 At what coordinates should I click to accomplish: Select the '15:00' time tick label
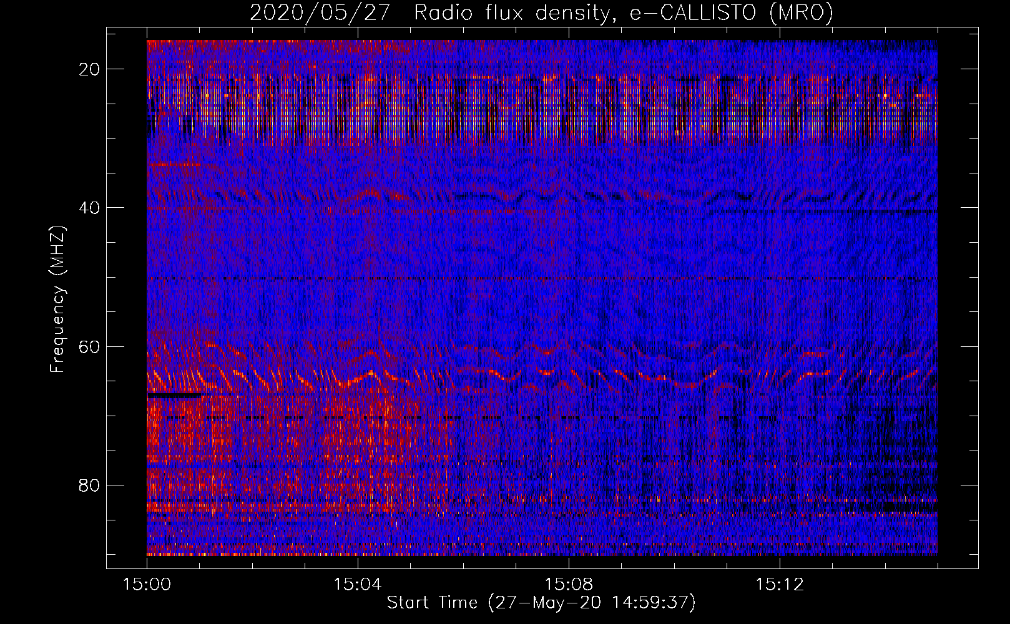click(x=147, y=585)
